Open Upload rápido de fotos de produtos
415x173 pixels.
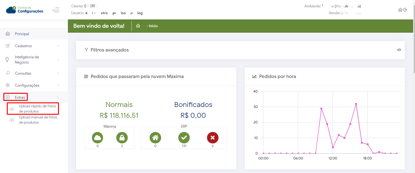38,109
